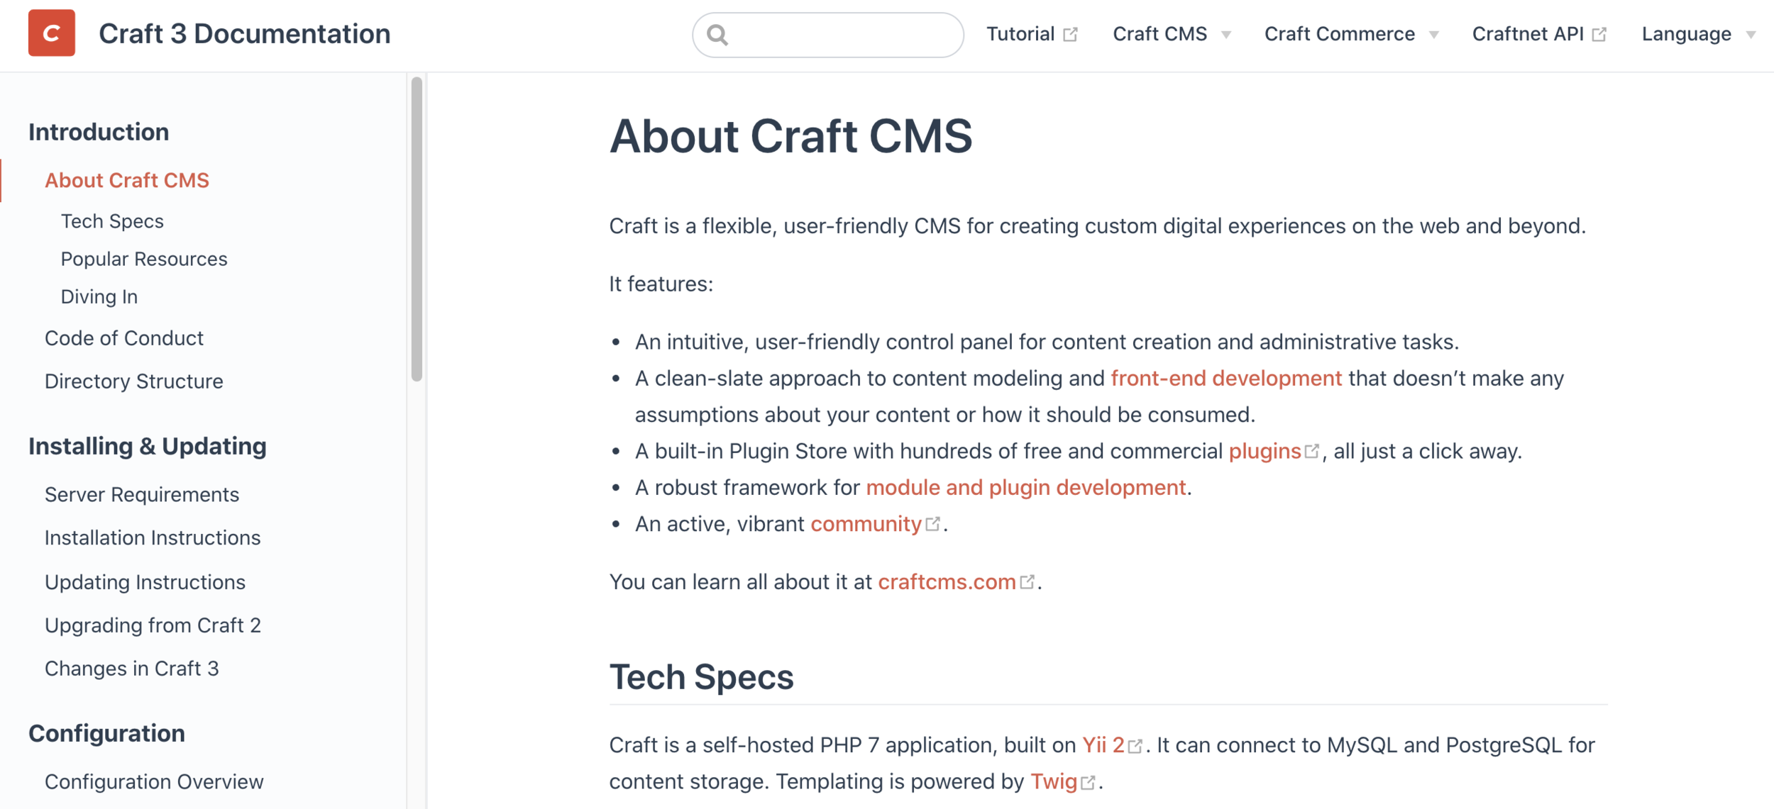Click the search magnifier icon
1774x809 pixels.
pyautogui.click(x=717, y=35)
